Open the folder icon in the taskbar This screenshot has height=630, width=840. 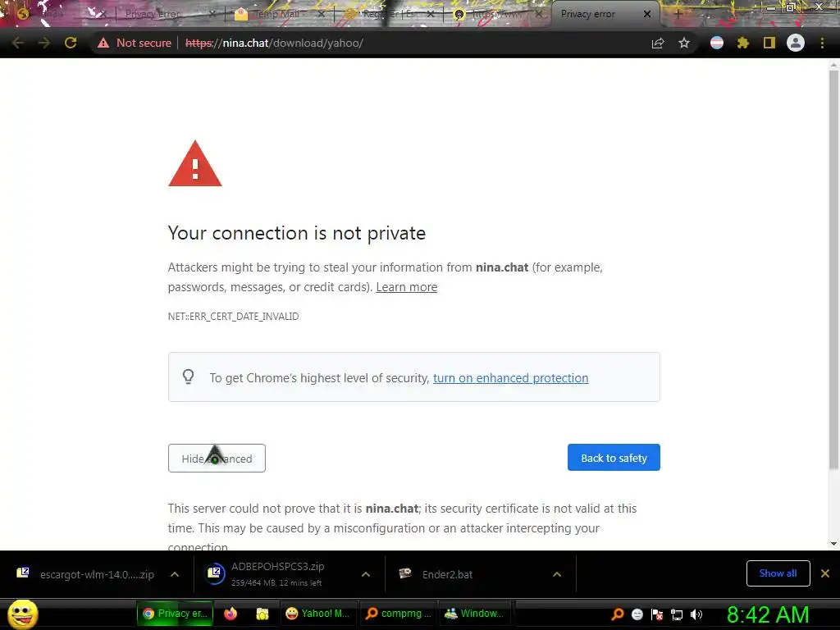262,614
